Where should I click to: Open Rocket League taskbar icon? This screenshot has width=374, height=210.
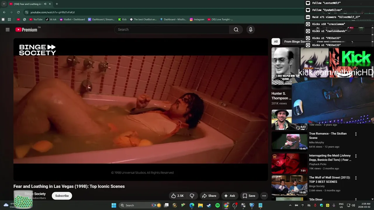252,205
